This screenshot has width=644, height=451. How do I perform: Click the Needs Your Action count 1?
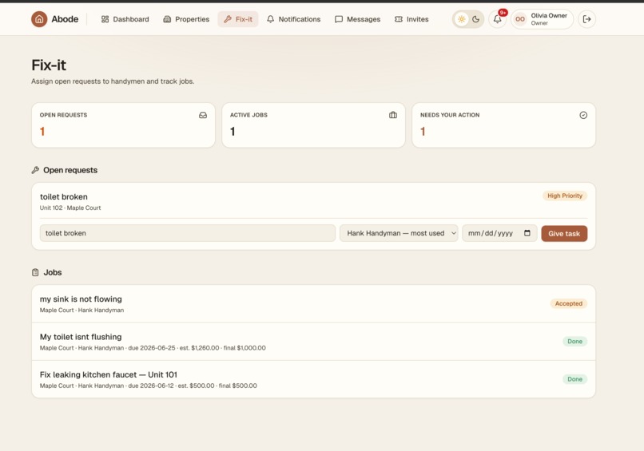coord(423,132)
